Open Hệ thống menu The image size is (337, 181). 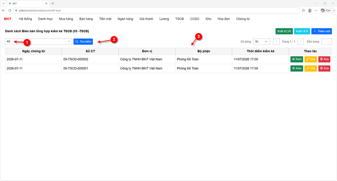point(25,19)
